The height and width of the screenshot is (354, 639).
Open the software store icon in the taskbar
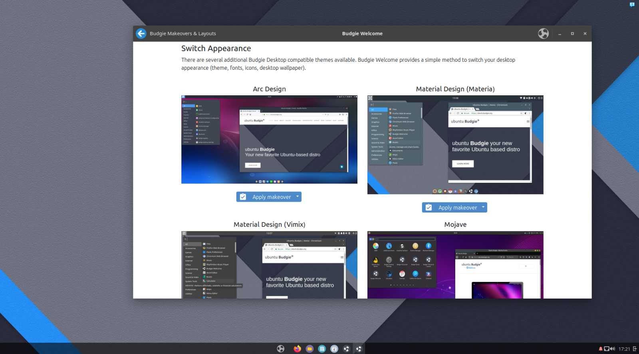334,349
